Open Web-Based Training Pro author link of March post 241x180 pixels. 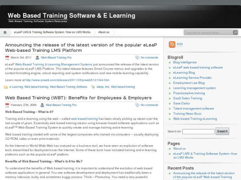(56, 57)
